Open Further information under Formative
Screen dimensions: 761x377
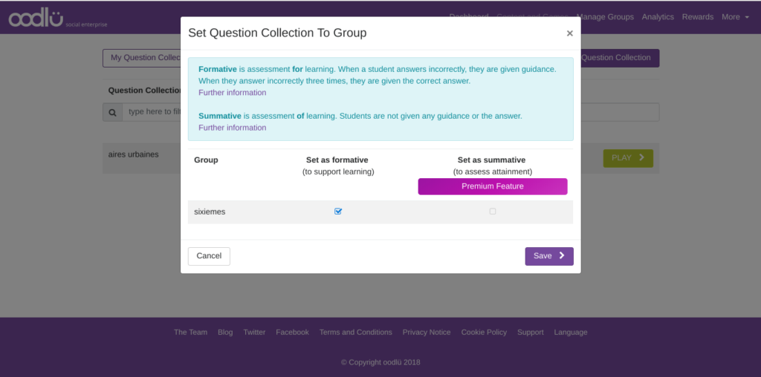[232, 93]
